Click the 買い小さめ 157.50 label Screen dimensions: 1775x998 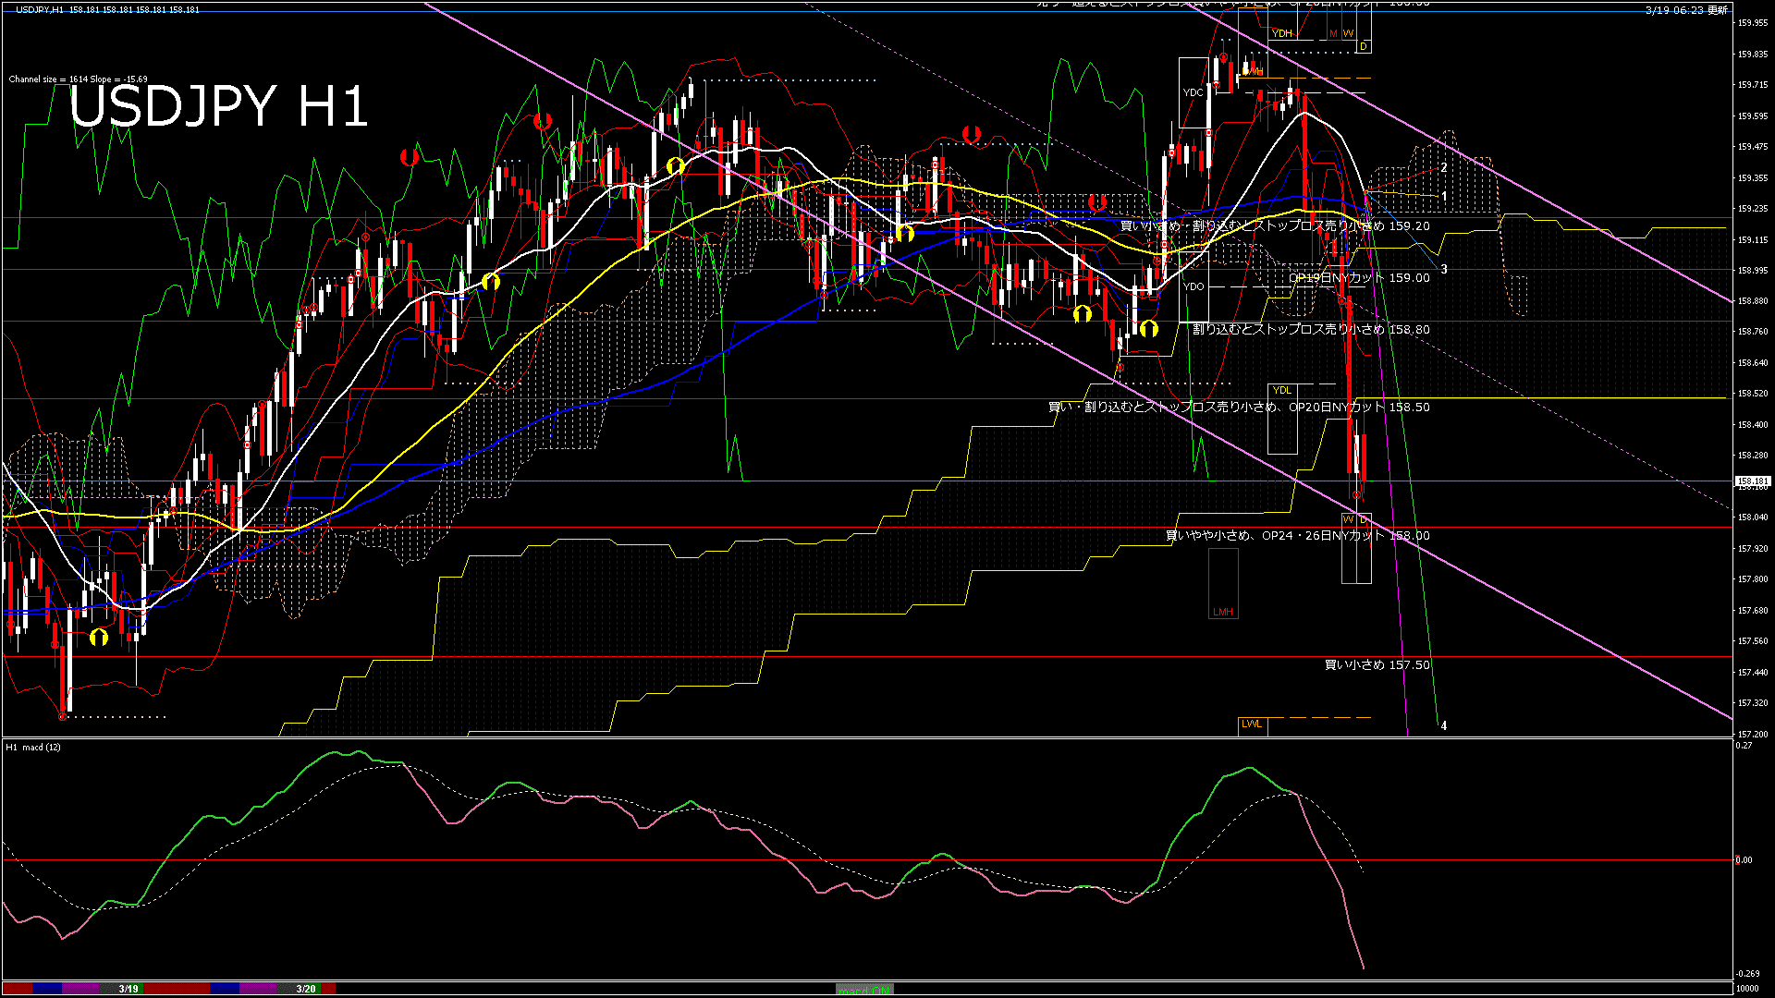coord(1377,665)
